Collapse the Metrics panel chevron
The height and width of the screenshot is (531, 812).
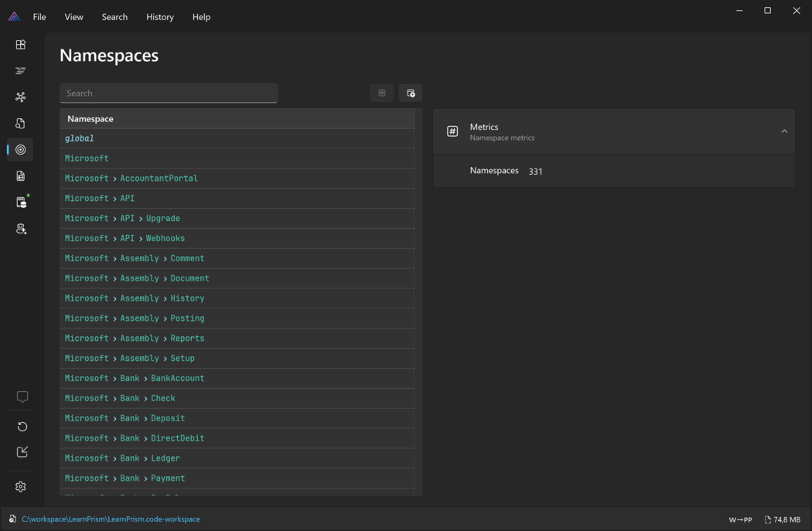coord(784,131)
